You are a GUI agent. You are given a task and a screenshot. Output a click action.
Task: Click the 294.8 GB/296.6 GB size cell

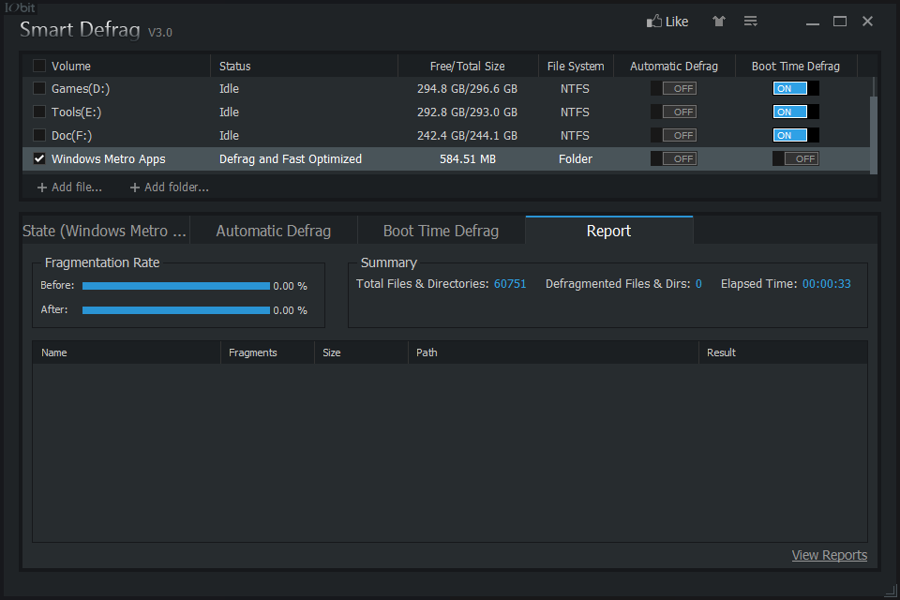tap(467, 88)
